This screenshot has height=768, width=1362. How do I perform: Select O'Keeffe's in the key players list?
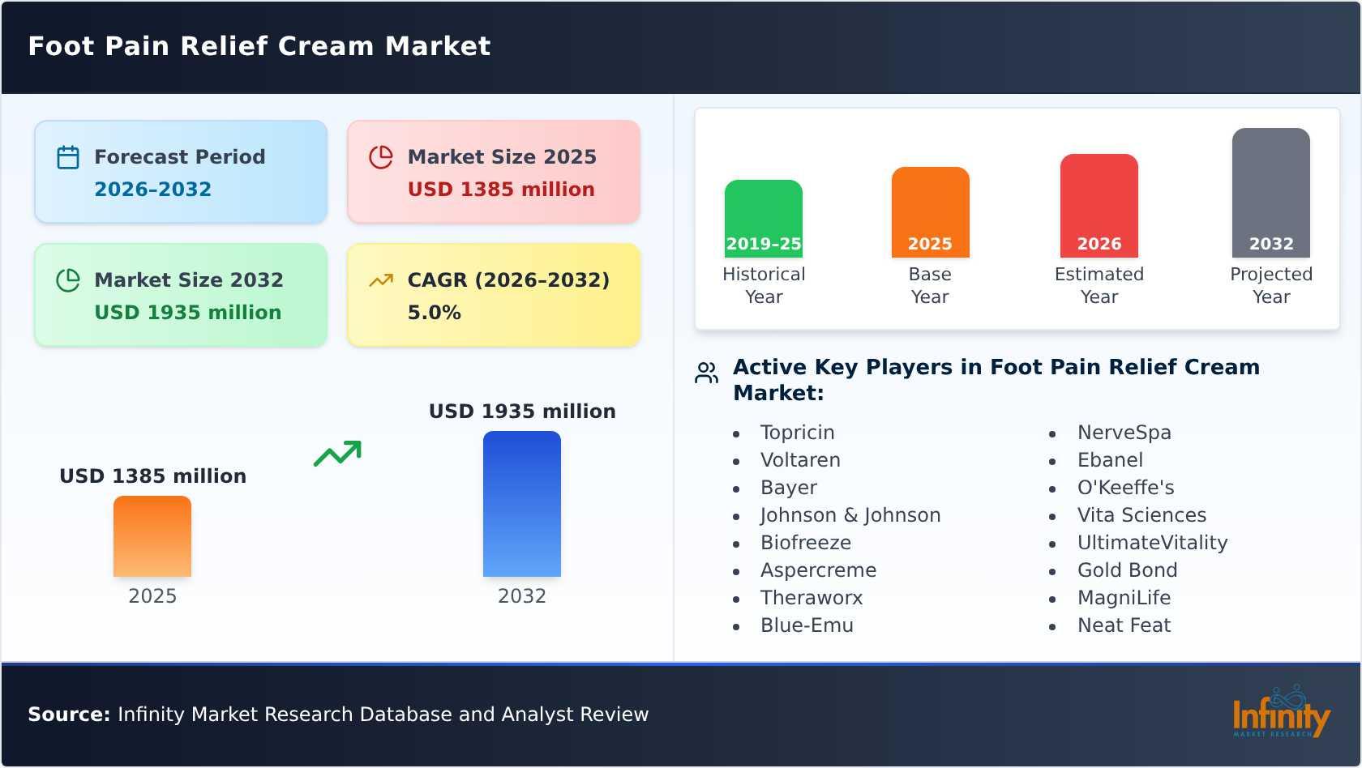click(1125, 488)
